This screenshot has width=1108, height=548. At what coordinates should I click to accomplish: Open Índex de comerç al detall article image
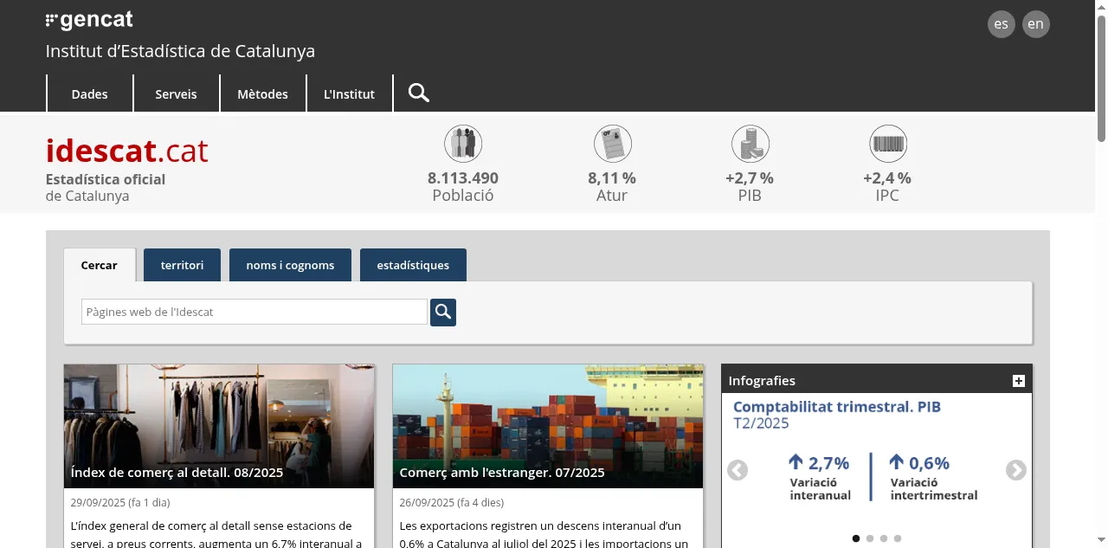point(219,426)
